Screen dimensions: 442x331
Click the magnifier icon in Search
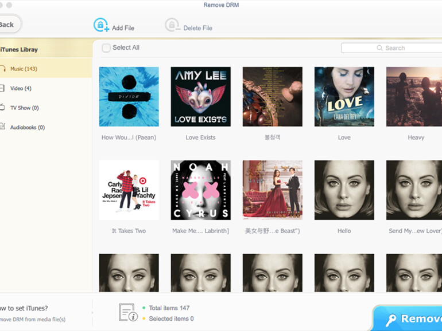pyautogui.click(x=379, y=48)
